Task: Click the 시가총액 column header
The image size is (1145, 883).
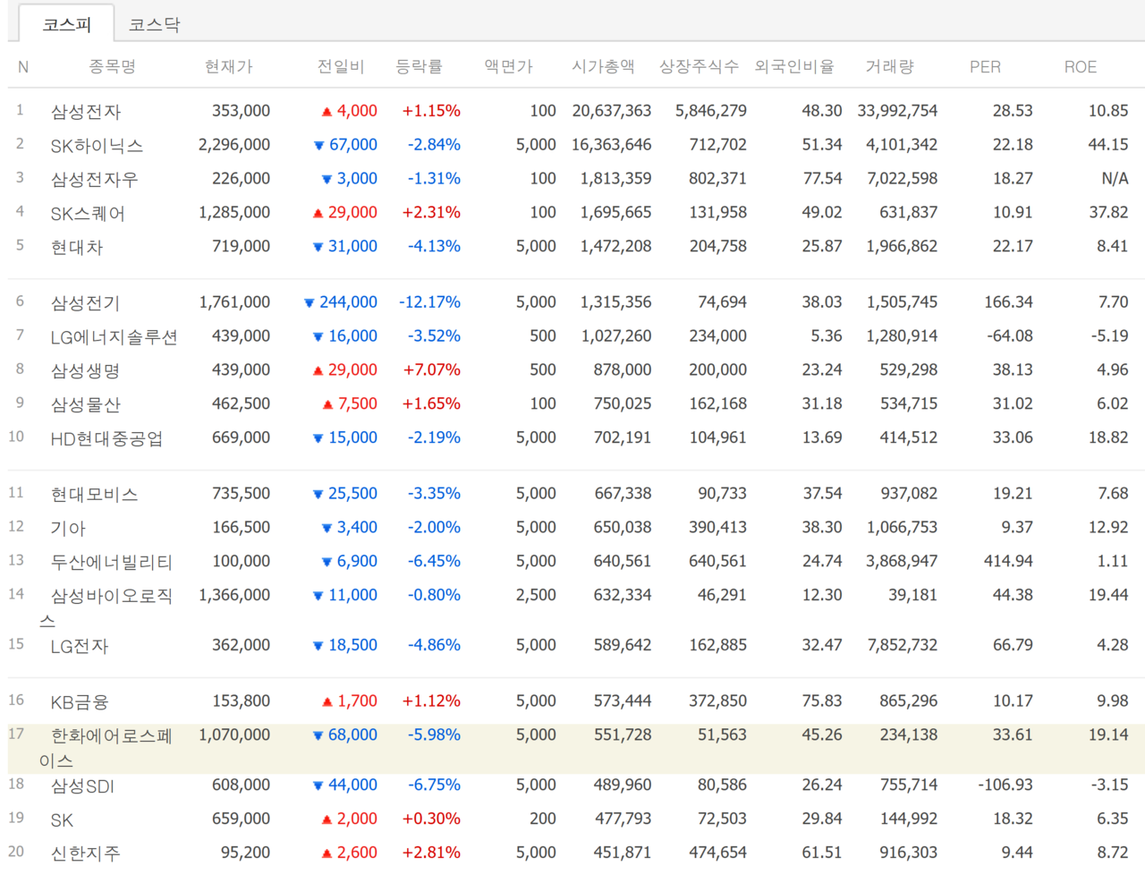Action: 603,66
